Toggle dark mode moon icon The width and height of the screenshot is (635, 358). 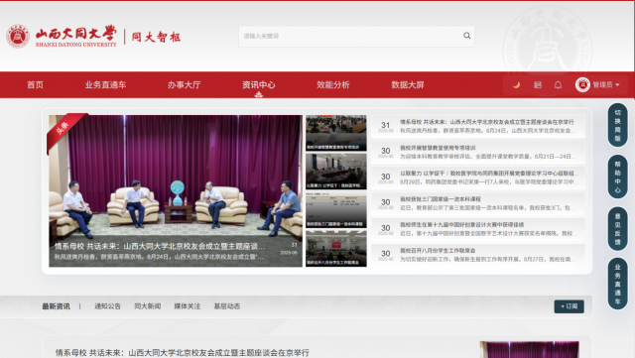tap(516, 84)
